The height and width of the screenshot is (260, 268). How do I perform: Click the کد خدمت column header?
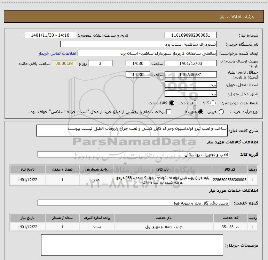230,218
